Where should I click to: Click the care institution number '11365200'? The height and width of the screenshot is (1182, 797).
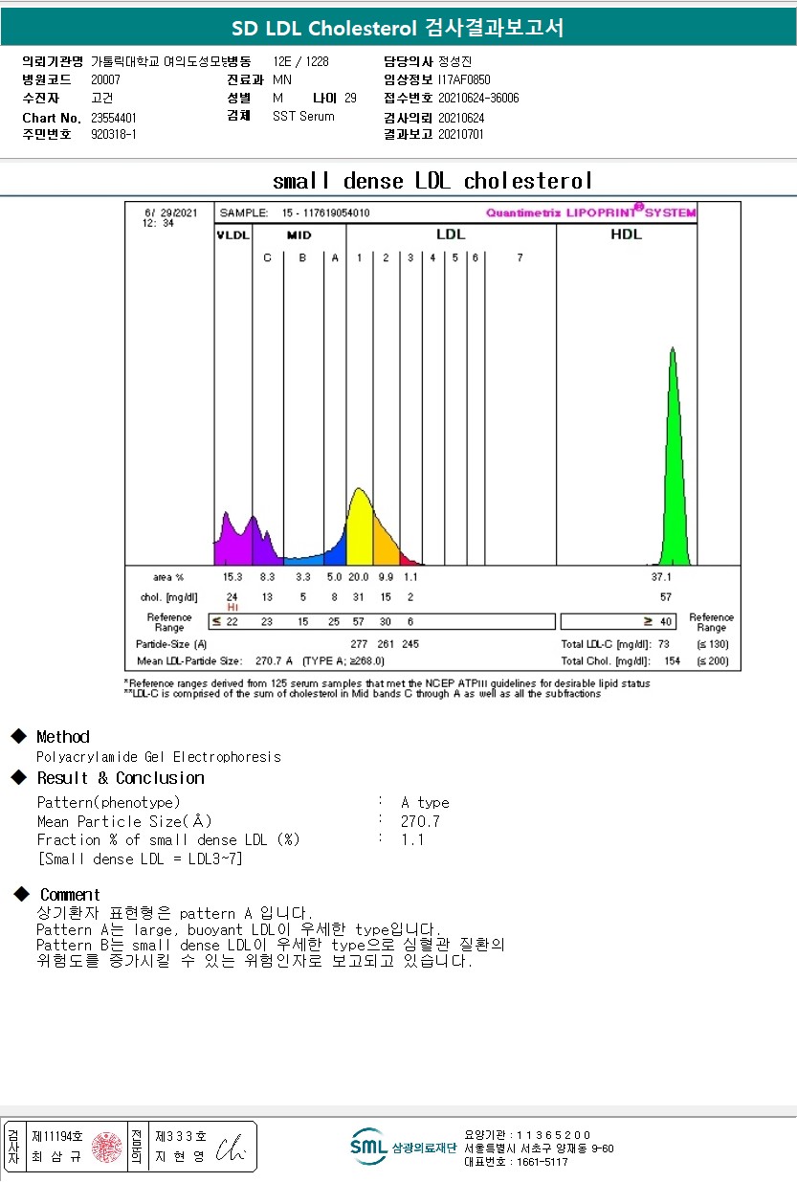click(x=553, y=1134)
